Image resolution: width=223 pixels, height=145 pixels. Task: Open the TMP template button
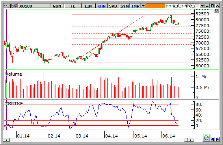[135, 6]
